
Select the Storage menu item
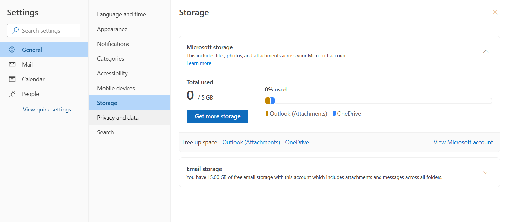(129, 103)
